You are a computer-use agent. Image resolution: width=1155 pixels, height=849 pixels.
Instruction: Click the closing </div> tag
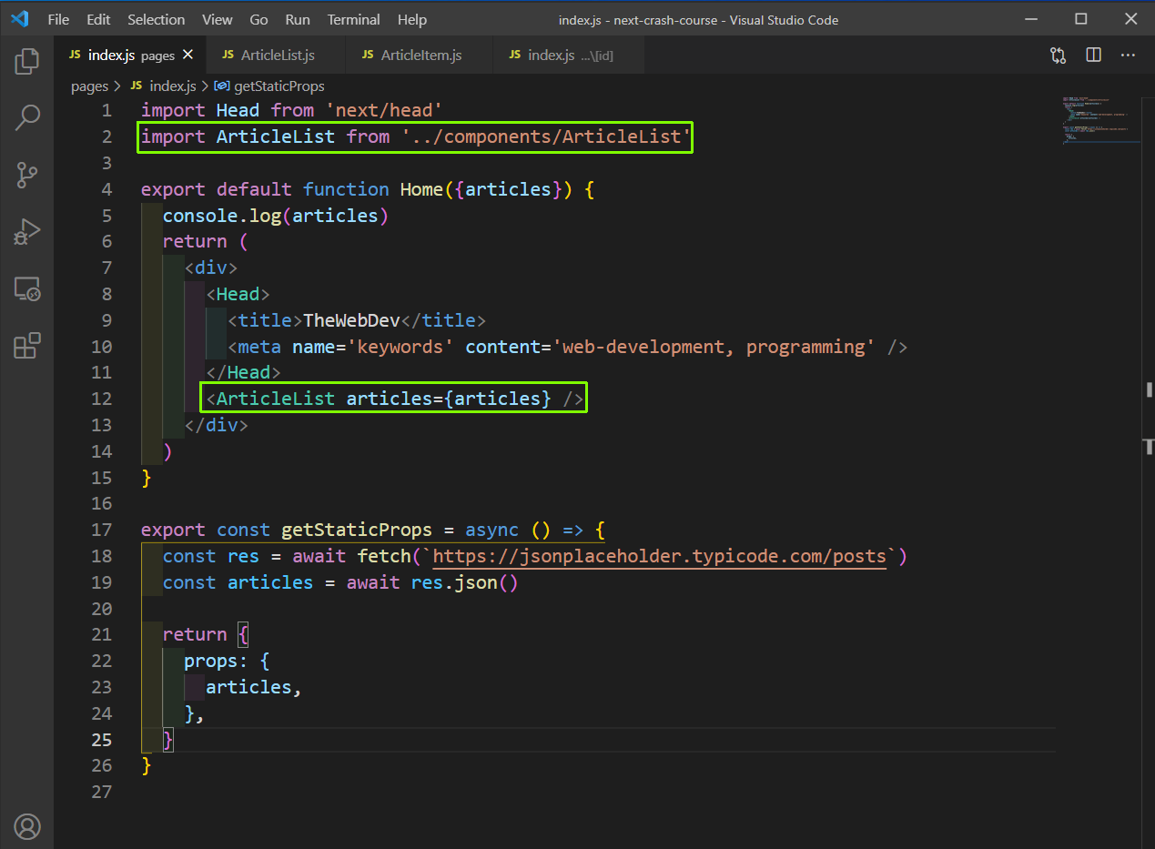(x=216, y=425)
